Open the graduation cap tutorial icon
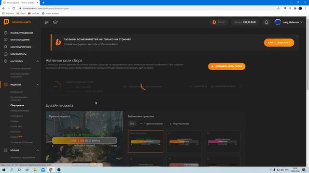The image size is (309, 173). point(55,22)
